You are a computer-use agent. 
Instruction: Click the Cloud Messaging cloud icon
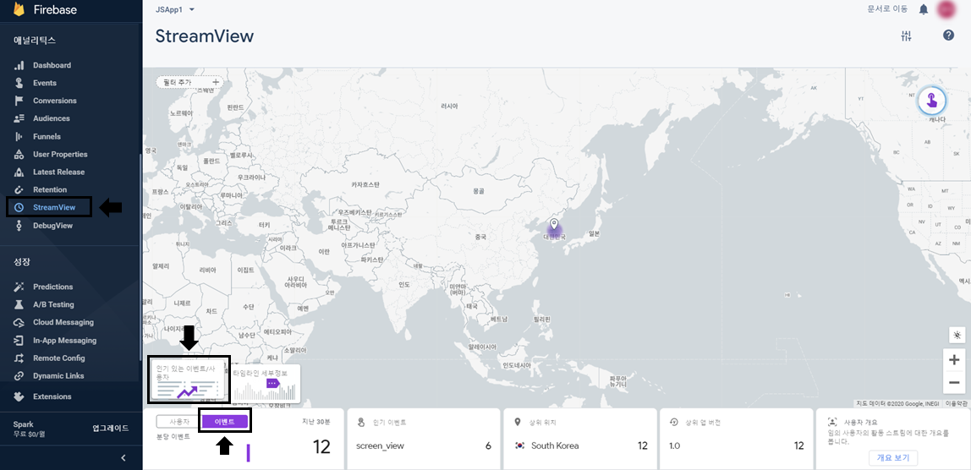coord(19,322)
